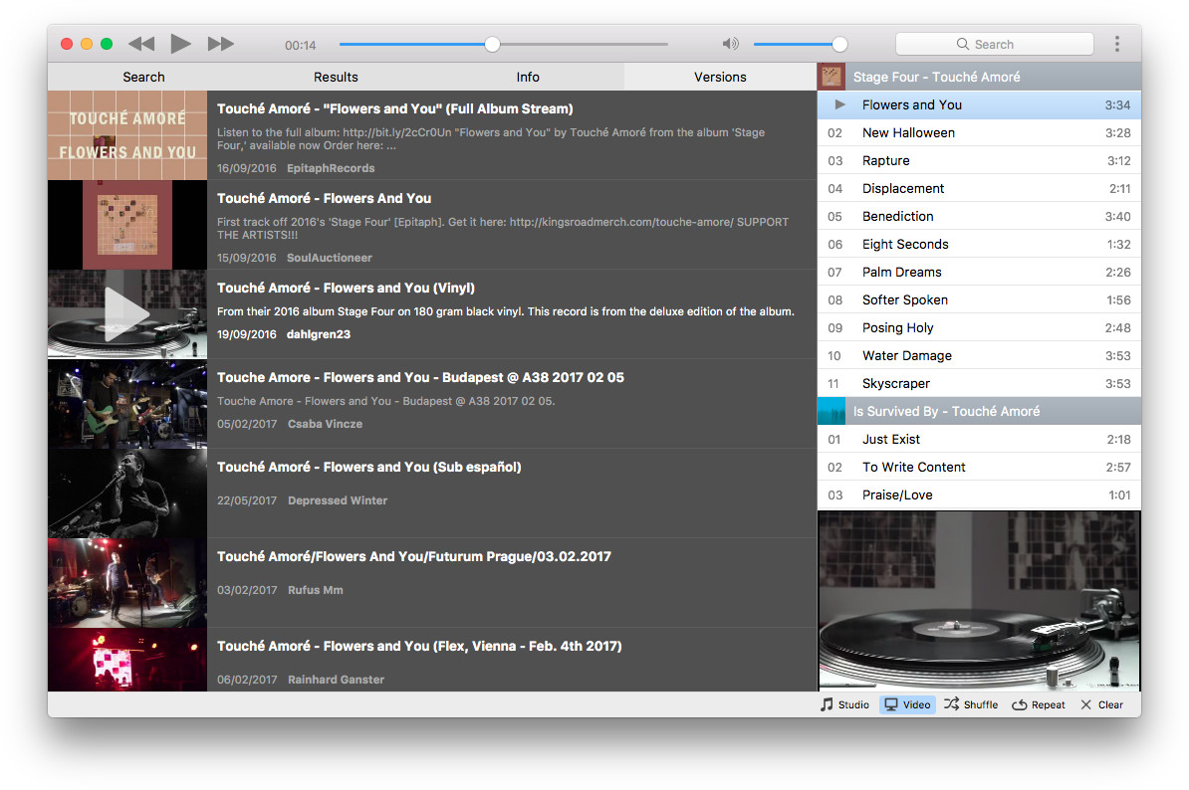Select track Flowers and You in playlist
Image resolution: width=1189 pixels, height=790 pixels.
point(979,104)
